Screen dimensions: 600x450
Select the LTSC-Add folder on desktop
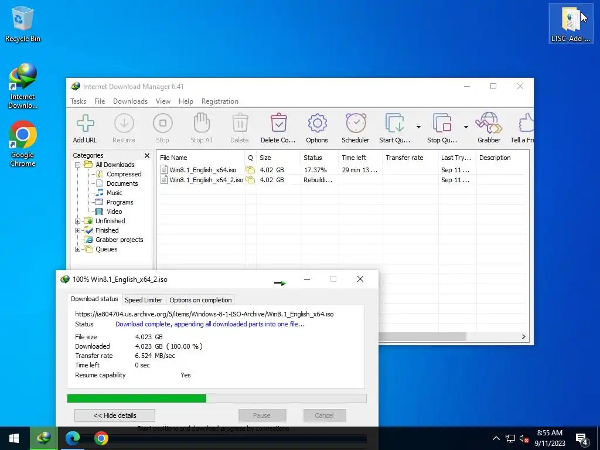tap(571, 23)
